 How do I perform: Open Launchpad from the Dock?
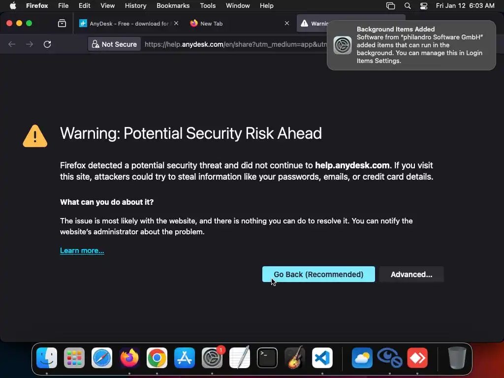tap(74, 358)
